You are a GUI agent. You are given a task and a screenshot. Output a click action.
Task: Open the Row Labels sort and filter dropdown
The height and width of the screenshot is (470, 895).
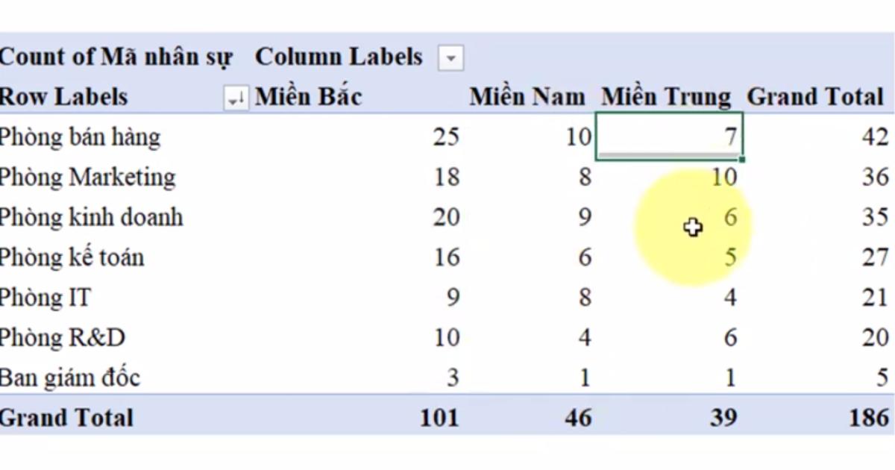[236, 98]
